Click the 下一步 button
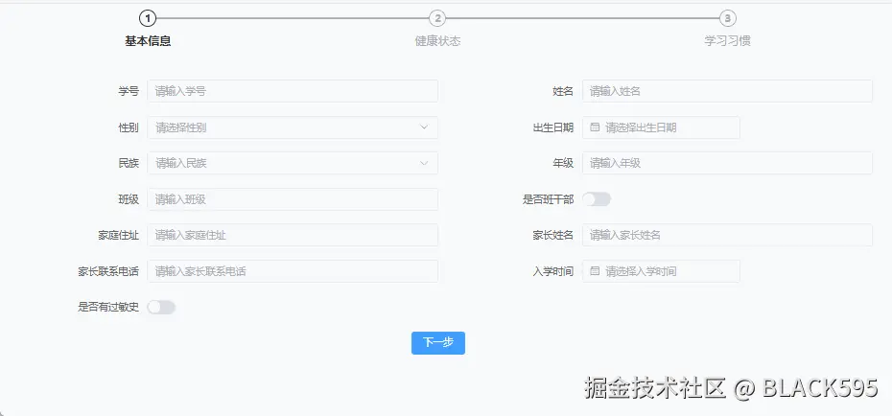The height and width of the screenshot is (416, 892). (x=438, y=343)
